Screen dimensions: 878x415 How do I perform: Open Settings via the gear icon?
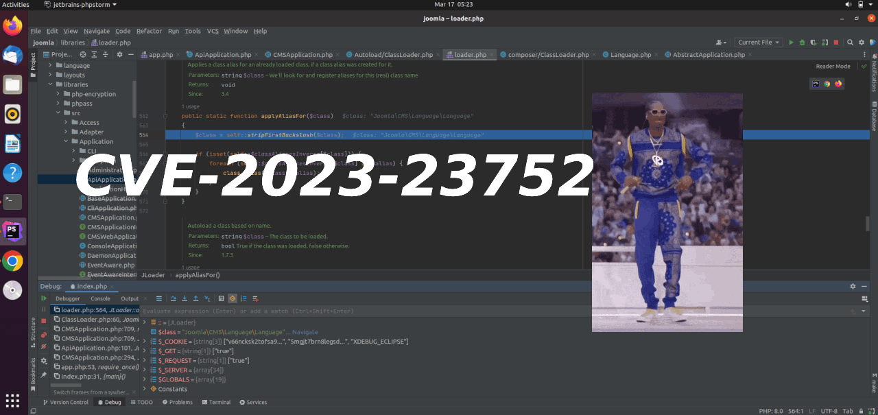(x=862, y=42)
